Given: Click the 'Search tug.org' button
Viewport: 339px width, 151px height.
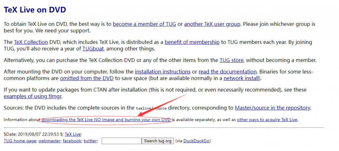Looking at the screenshot, I should (158, 141).
